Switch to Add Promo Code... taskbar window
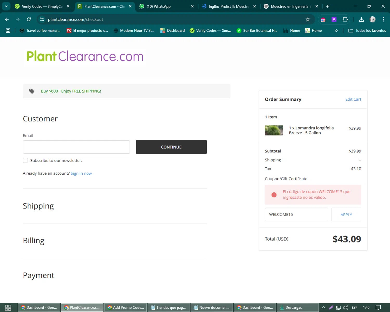Image resolution: width=390 pixels, height=312 pixels. point(126,308)
